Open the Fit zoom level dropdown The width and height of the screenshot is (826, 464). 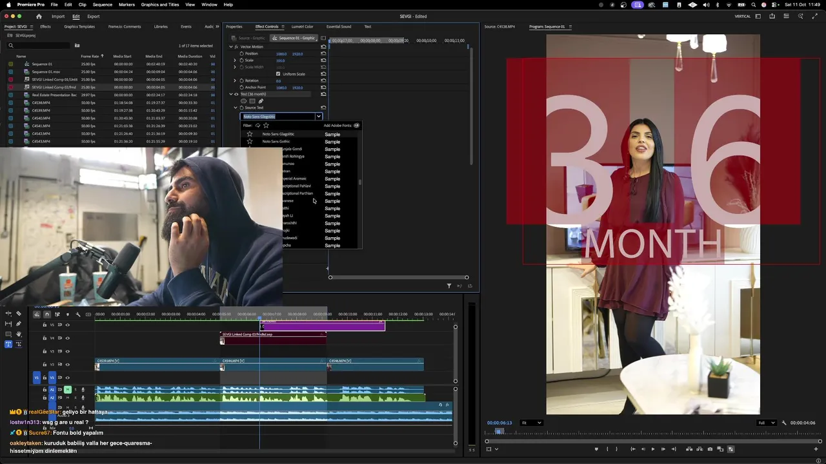[532, 423]
